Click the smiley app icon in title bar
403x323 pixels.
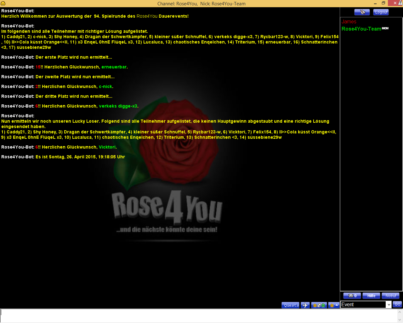click(3, 3)
